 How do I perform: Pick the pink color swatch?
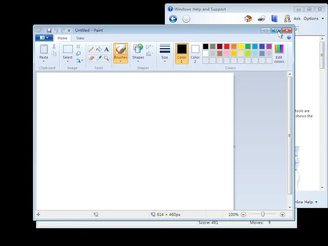pyautogui.click(x=227, y=53)
